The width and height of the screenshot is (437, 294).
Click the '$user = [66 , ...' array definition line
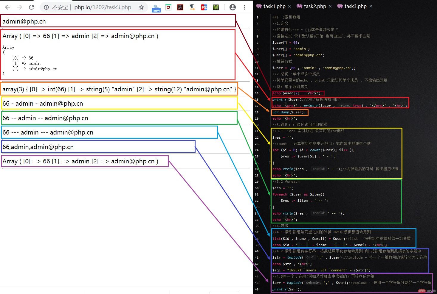(x=314, y=68)
